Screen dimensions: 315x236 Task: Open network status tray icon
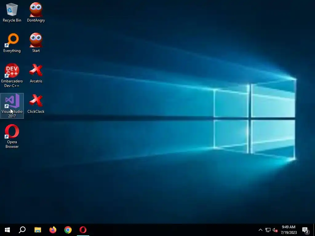point(268,230)
